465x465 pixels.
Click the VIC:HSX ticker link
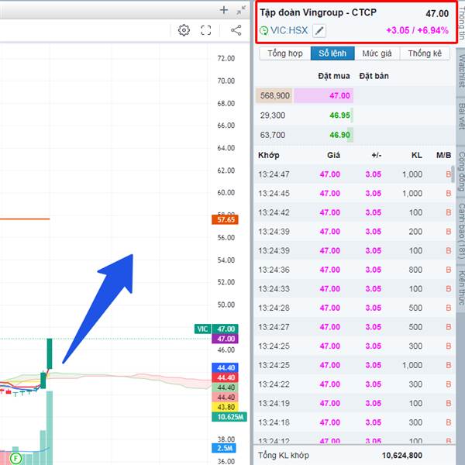click(x=289, y=30)
